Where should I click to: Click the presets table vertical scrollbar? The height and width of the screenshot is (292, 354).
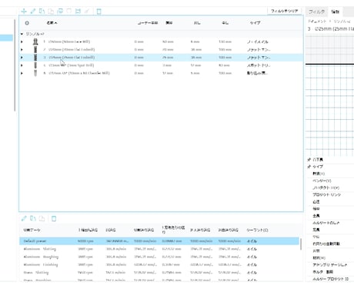[x=301, y=244]
